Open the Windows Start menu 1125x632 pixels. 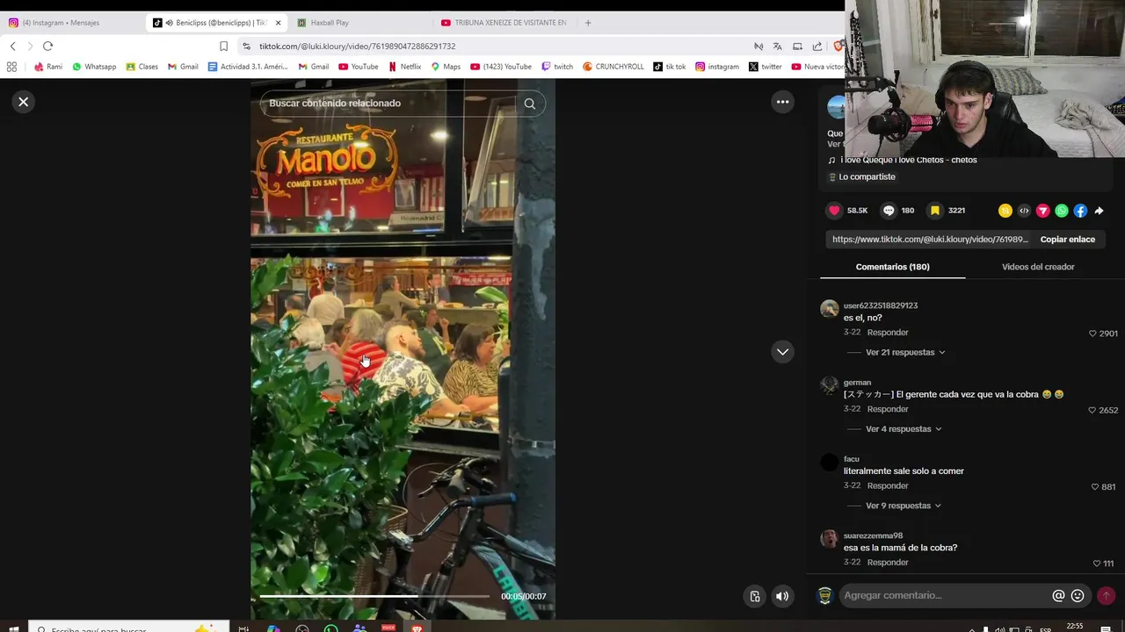13,628
